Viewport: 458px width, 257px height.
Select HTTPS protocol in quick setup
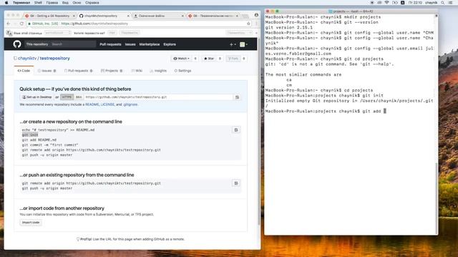(67, 97)
